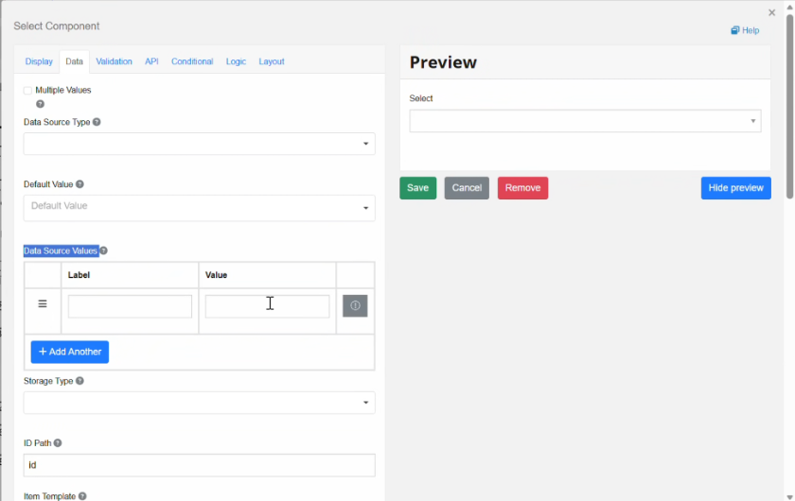The width and height of the screenshot is (795, 501).
Task: Cancel editing the component
Action: click(x=467, y=188)
